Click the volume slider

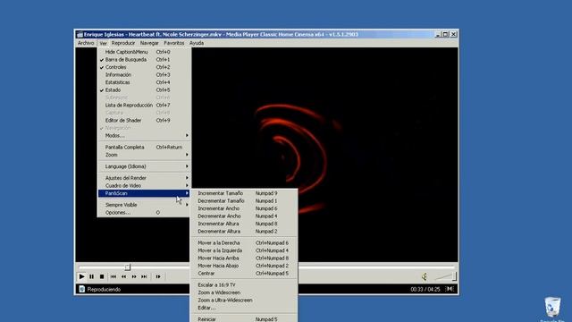[446, 277]
